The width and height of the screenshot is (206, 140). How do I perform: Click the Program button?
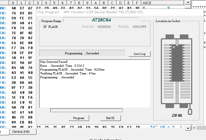(x=79, y=118)
